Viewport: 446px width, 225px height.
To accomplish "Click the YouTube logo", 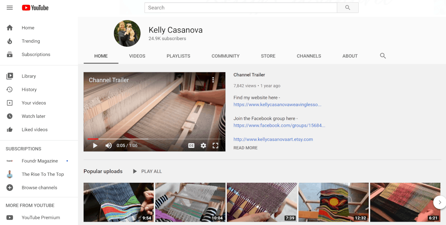I will [35, 8].
